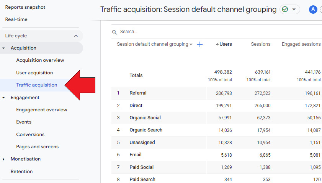Collapse the Acquisition tree arrow

tap(3, 48)
